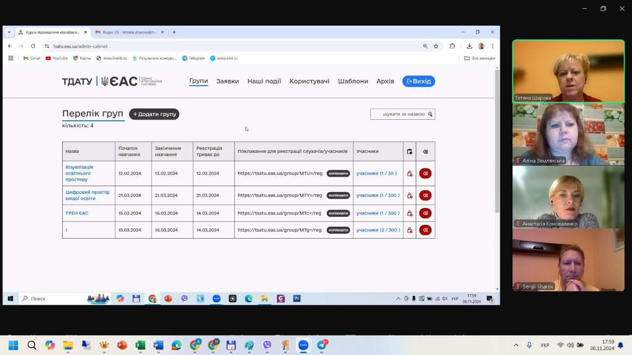Delete the Цифровий простір вищої освіти group
The image size is (632, 355).
425,196
